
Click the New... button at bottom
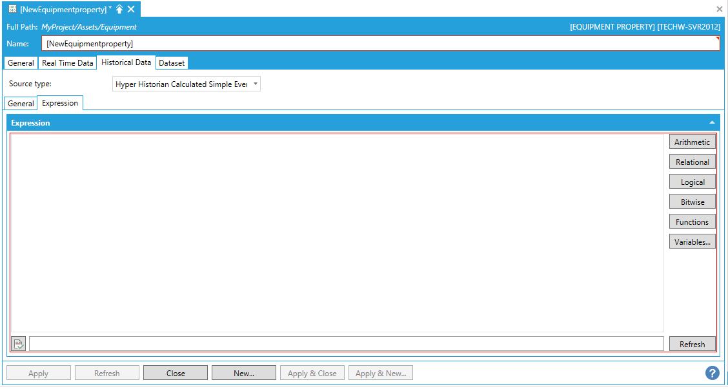click(x=243, y=374)
